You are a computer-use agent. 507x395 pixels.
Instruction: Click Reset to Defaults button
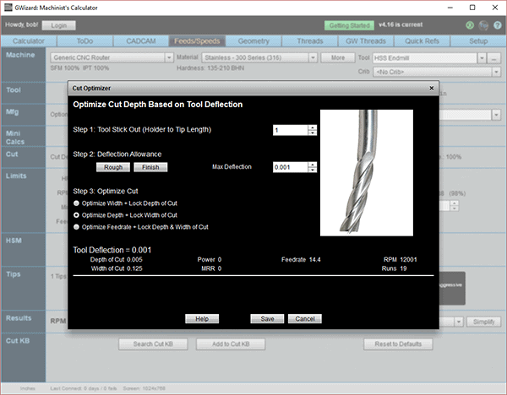398,344
